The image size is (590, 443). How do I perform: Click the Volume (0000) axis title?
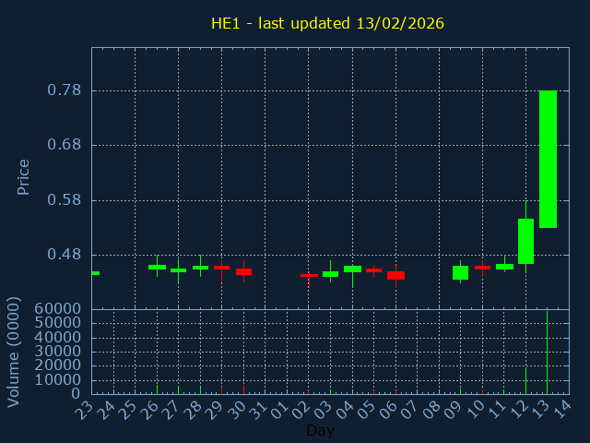coord(14,352)
